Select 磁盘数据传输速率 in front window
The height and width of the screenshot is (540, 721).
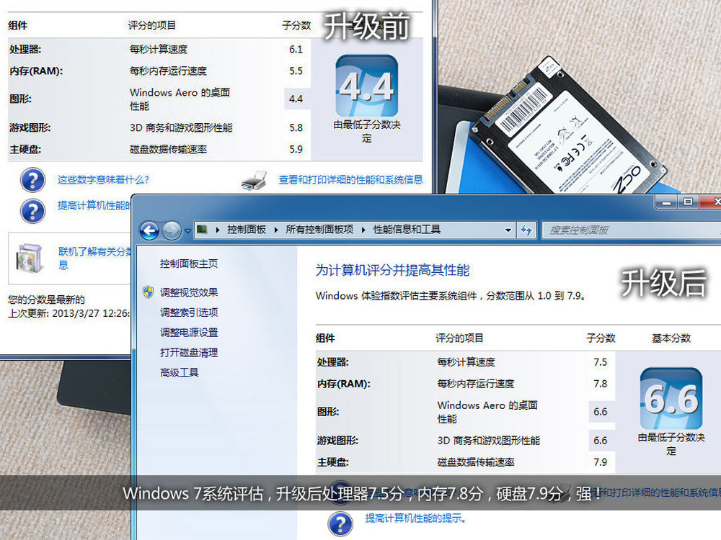pos(475,462)
